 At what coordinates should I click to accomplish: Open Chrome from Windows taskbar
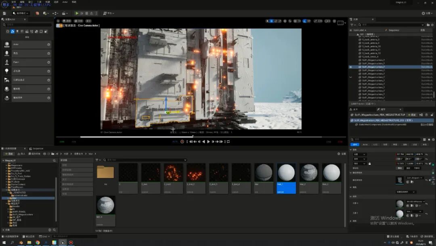[x=38, y=243]
